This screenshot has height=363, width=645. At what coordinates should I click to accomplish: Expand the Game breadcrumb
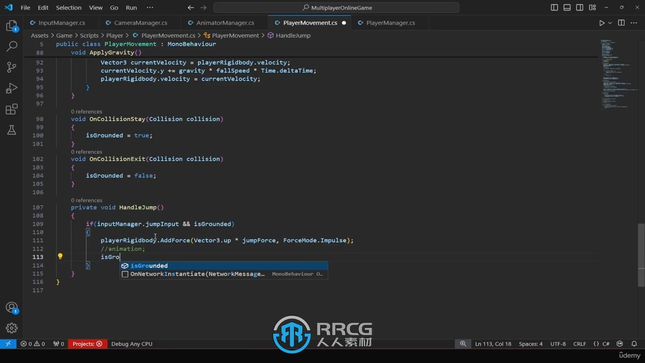tap(64, 35)
